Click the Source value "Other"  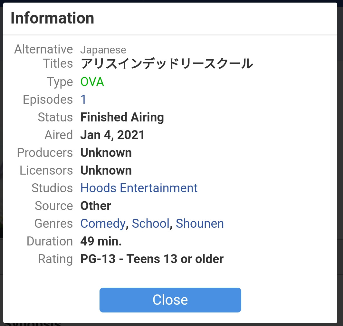click(x=96, y=206)
